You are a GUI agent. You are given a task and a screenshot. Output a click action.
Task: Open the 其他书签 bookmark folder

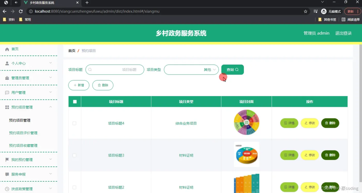(x=327, y=19)
